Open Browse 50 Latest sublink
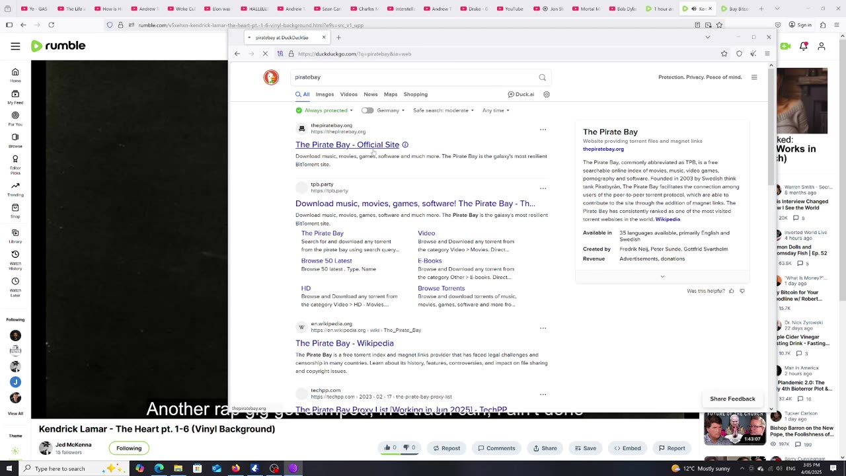 [x=327, y=260]
